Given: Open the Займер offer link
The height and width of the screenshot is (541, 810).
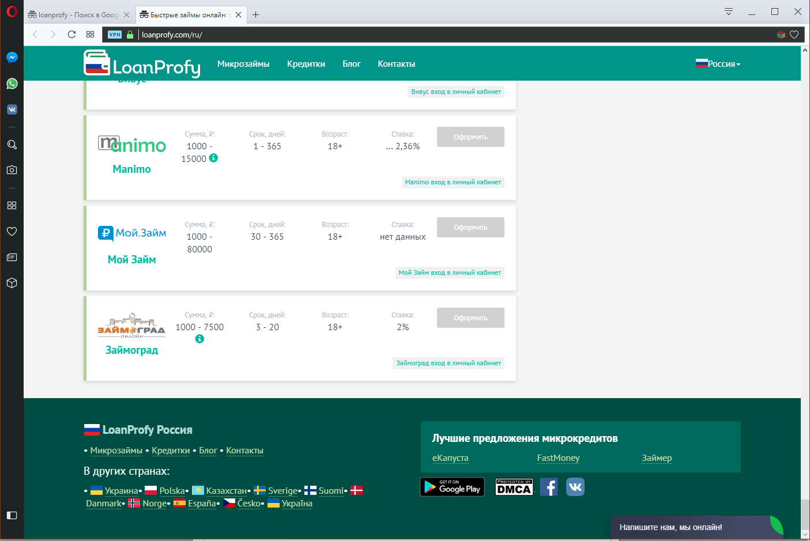Looking at the screenshot, I should click(x=657, y=458).
